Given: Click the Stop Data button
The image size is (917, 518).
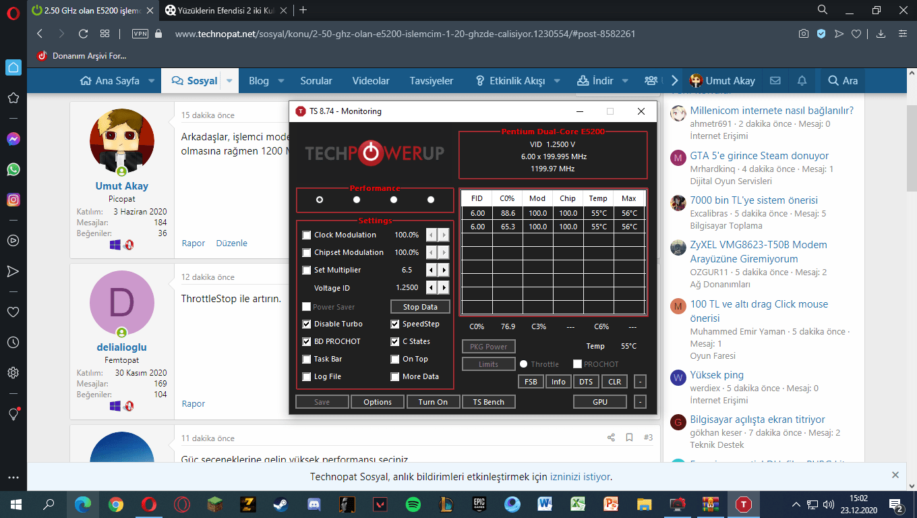Looking at the screenshot, I should pos(420,307).
